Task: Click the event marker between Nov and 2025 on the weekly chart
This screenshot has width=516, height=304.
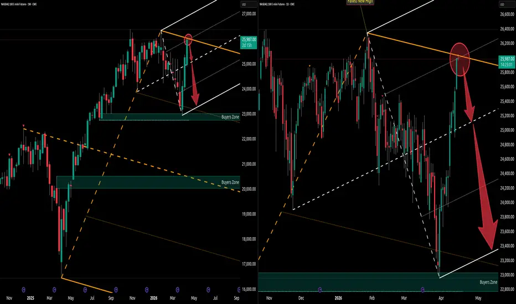Action: click(x=23, y=290)
